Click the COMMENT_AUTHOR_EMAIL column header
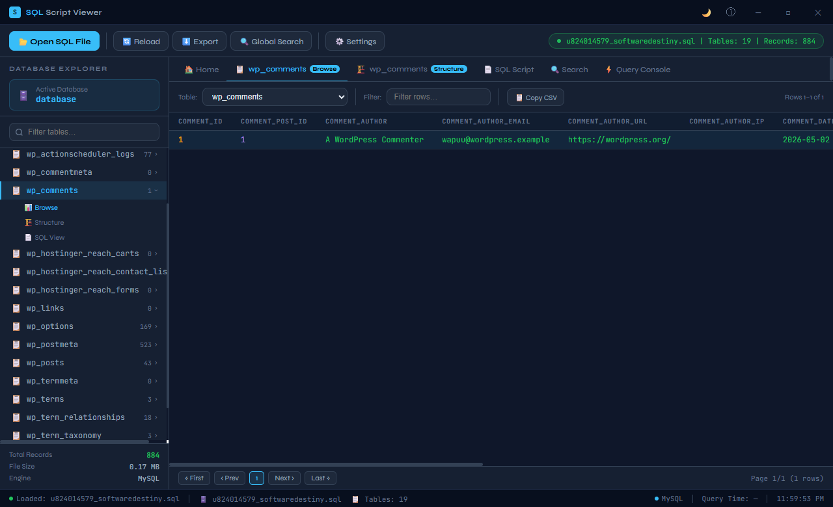The width and height of the screenshot is (833, 507). pyautogui.click(x=486, y=122)
